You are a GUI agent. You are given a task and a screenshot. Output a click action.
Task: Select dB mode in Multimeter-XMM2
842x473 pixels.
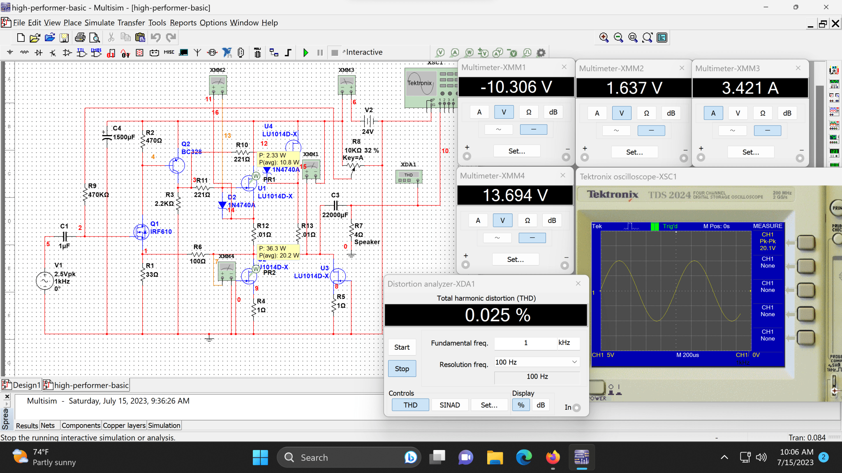pyautogui.click(x=671, y=113)
